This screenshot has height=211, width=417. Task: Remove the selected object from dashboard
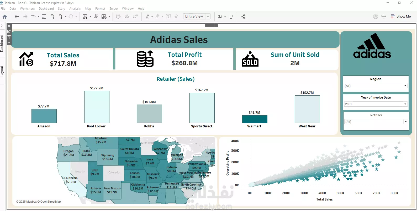9,26
